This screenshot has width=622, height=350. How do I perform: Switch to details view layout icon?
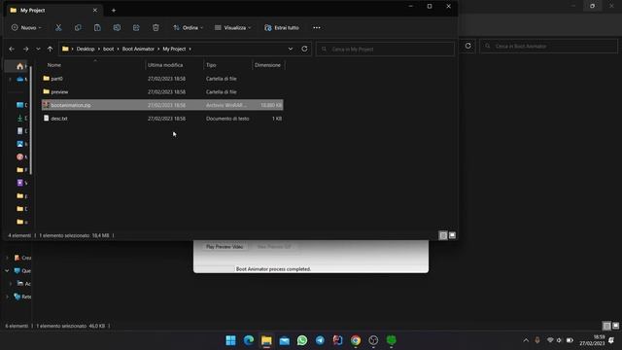pyautogui.click(x=443, y=235)
